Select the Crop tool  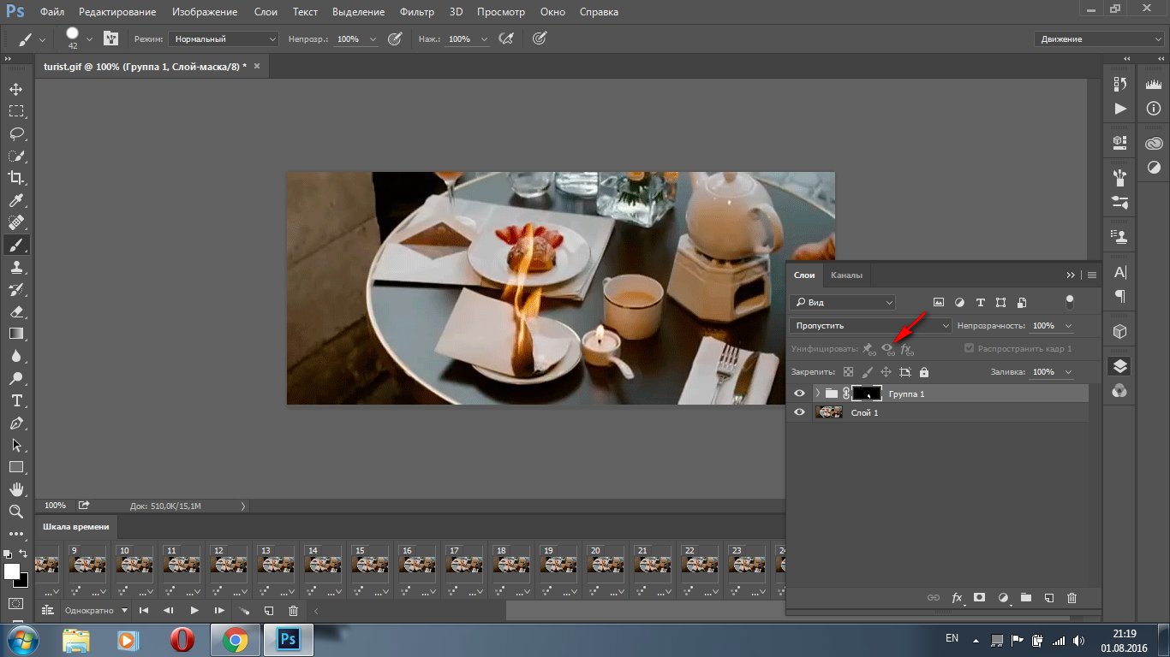point(16,178)
